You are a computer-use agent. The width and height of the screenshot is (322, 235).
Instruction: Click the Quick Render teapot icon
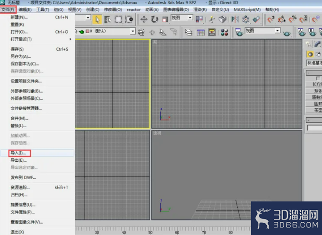[x=287, y=33]
